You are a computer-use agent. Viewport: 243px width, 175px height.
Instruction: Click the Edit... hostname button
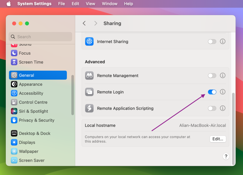(218, 139)
